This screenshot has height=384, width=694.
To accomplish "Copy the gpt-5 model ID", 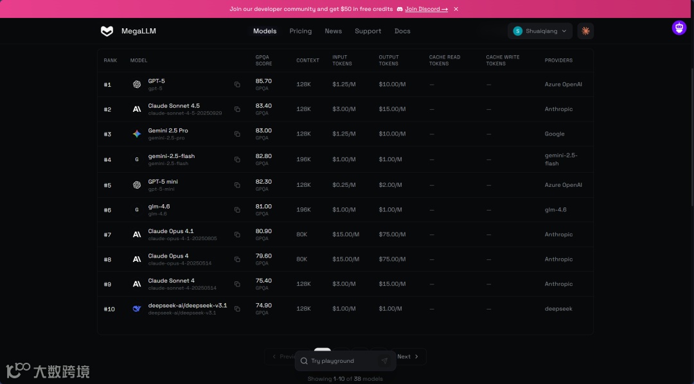I will pos(237,85).
